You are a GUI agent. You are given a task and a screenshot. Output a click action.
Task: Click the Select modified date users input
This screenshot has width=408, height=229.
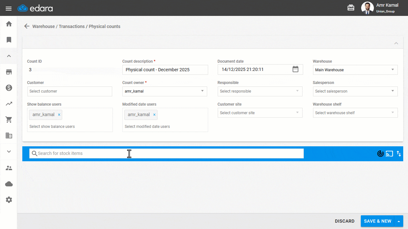165,127
